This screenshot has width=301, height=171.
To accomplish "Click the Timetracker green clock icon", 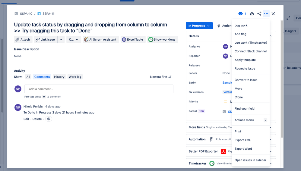I will (212, 163).
